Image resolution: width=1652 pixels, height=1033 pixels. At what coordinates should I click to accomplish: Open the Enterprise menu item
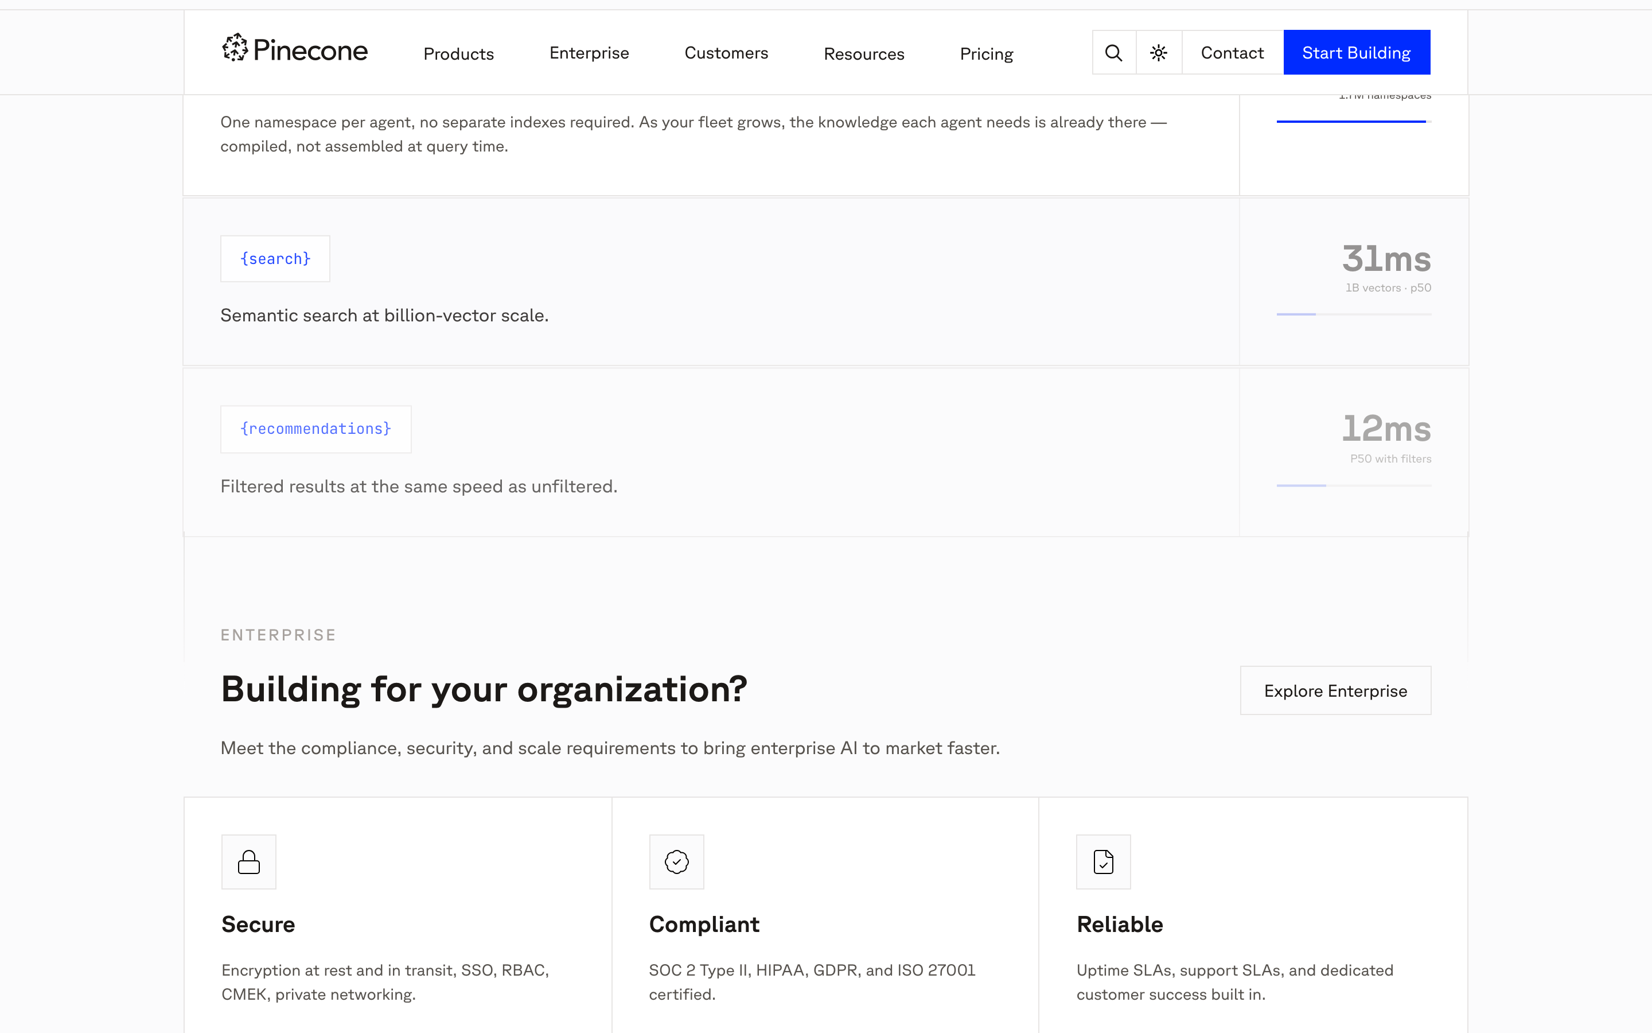(589, 53)
